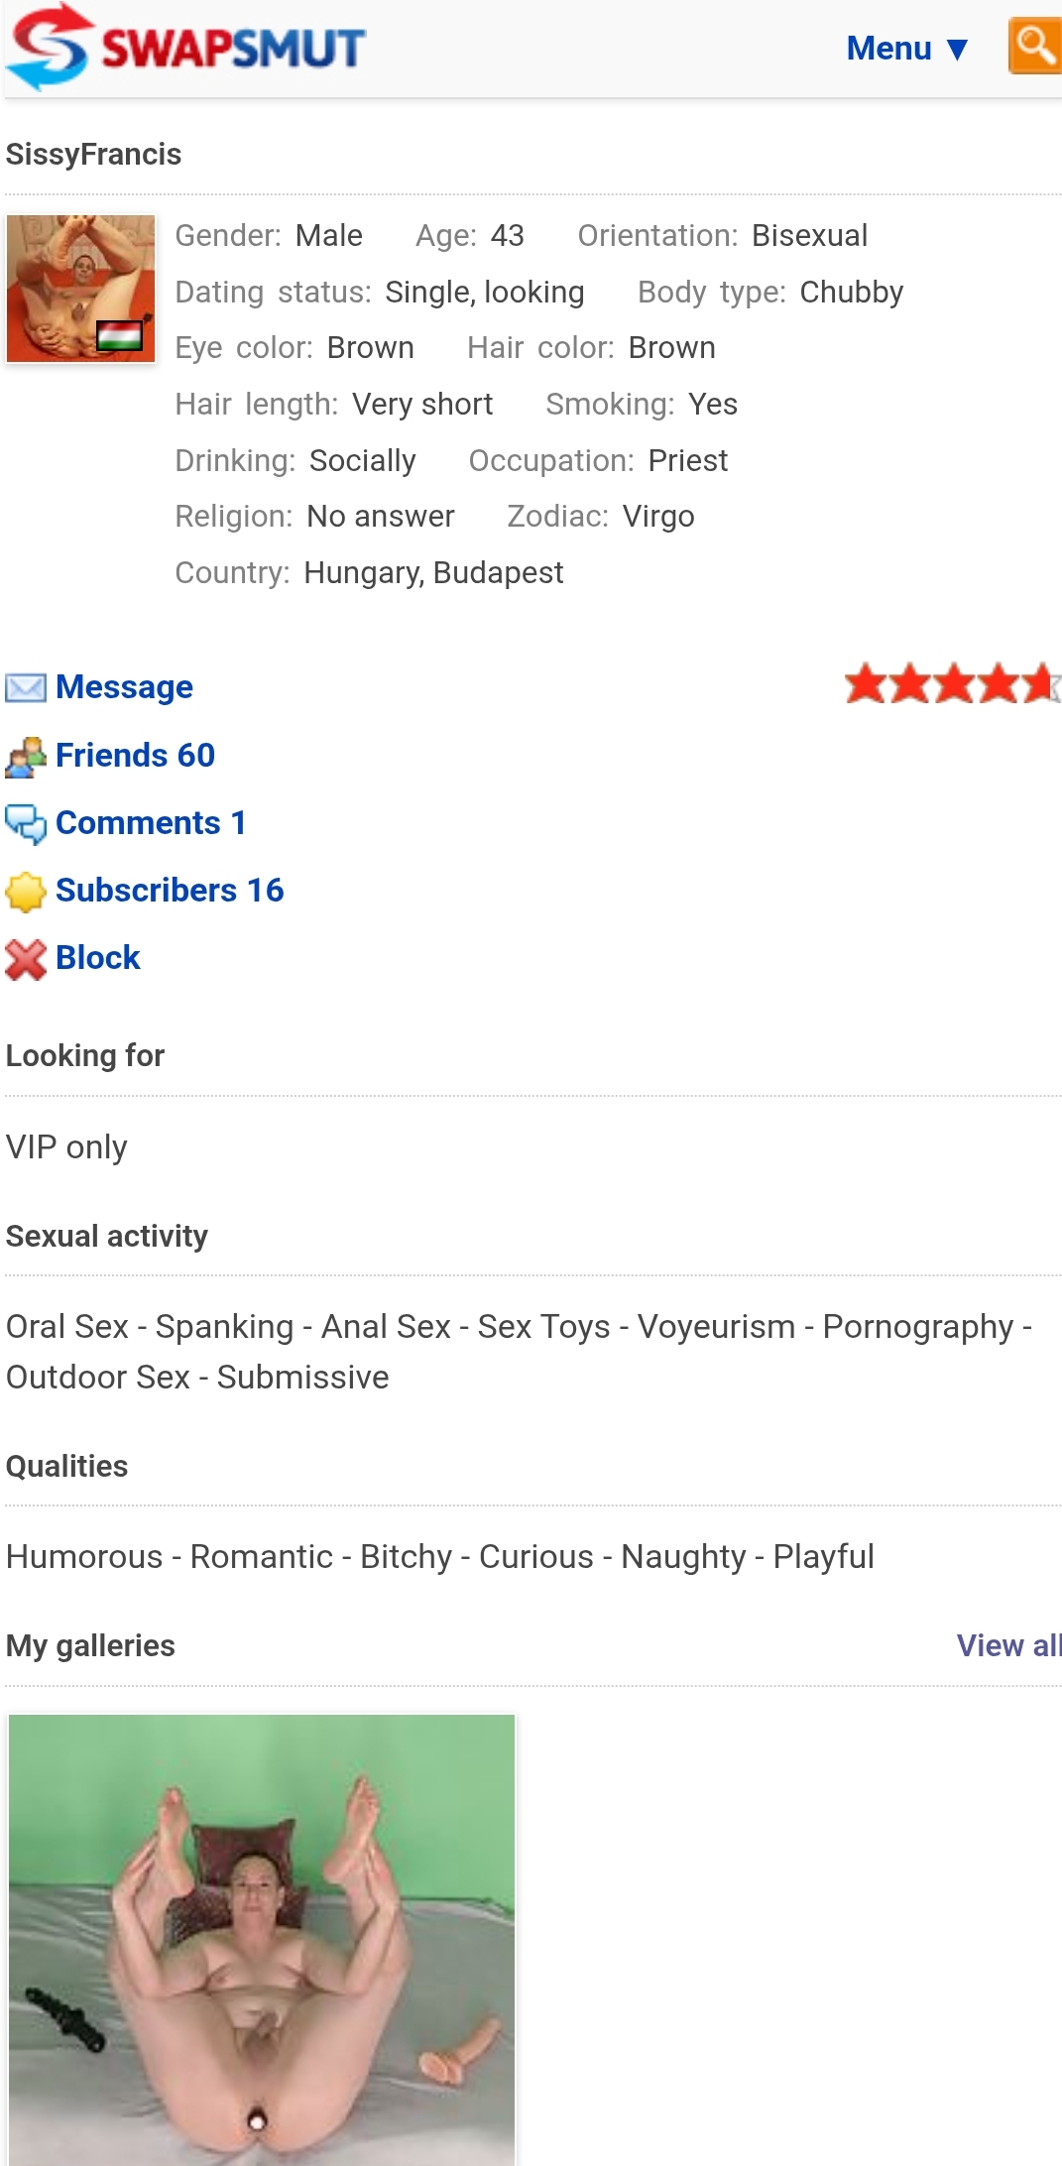Click the down arrow next to Menu
The image size is (1062, 2166).
pos(957,49)
